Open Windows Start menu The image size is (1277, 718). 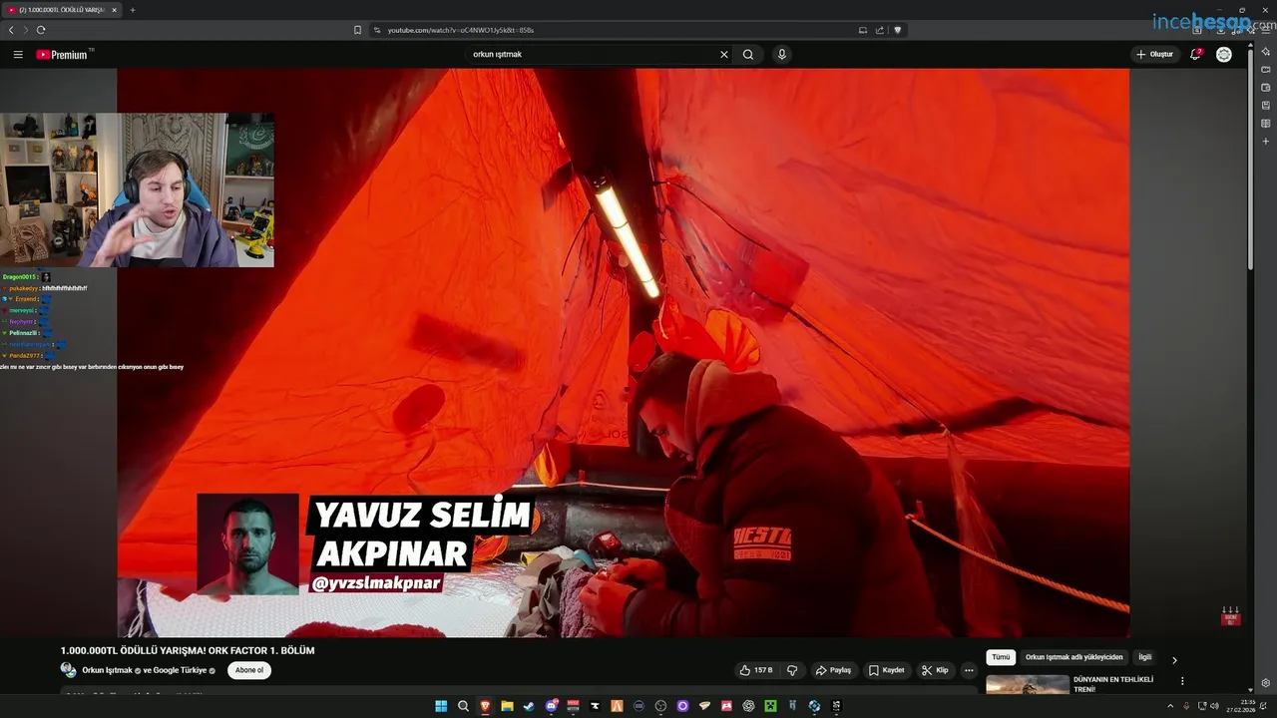click(441, 706)
